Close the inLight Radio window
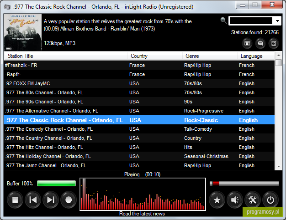The width and height of the screenshot is (286, 220). point(272,5)
